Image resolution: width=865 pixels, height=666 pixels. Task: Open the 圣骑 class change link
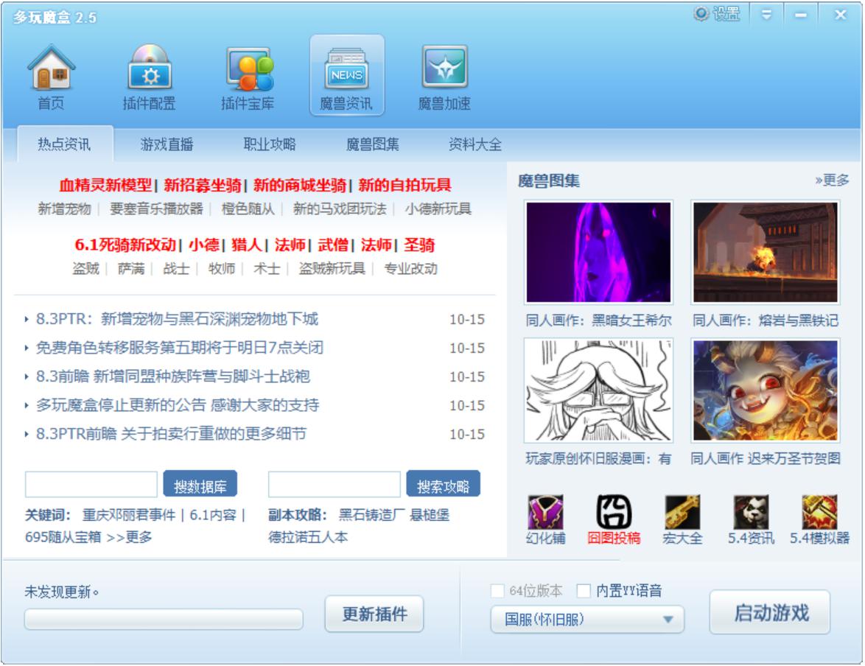tap(419, 245)
